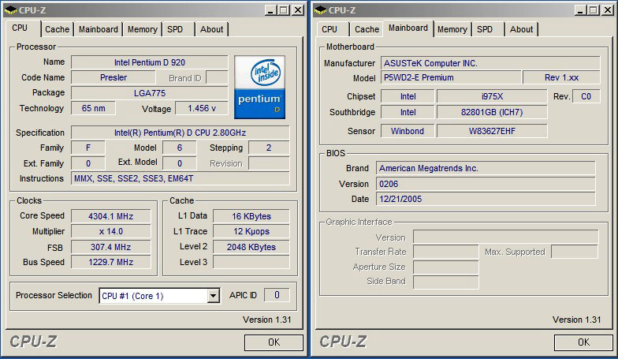This screenshot has height=359, width=618.
Task: Click the CPU-Z icon in right window title bar
Action: [x=321, y=9]
